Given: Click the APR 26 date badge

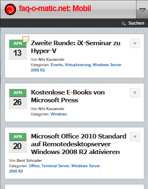Looking at the screenshot, I should point(18,99).
